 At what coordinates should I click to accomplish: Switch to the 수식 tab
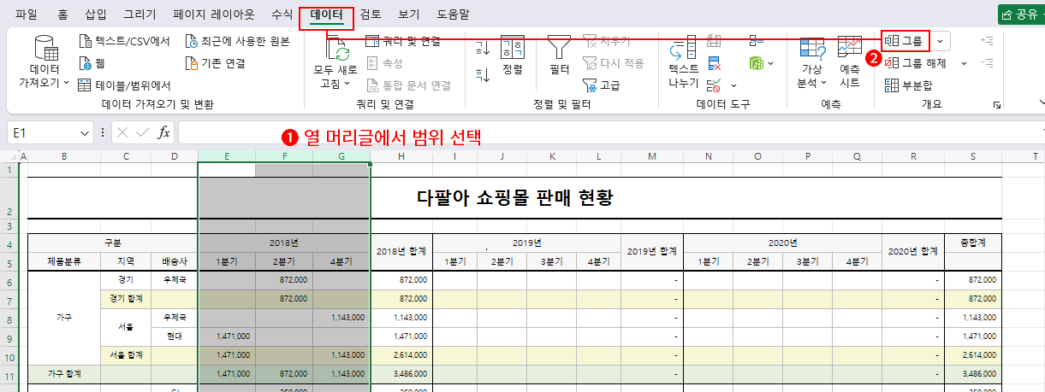pos(282,15)
